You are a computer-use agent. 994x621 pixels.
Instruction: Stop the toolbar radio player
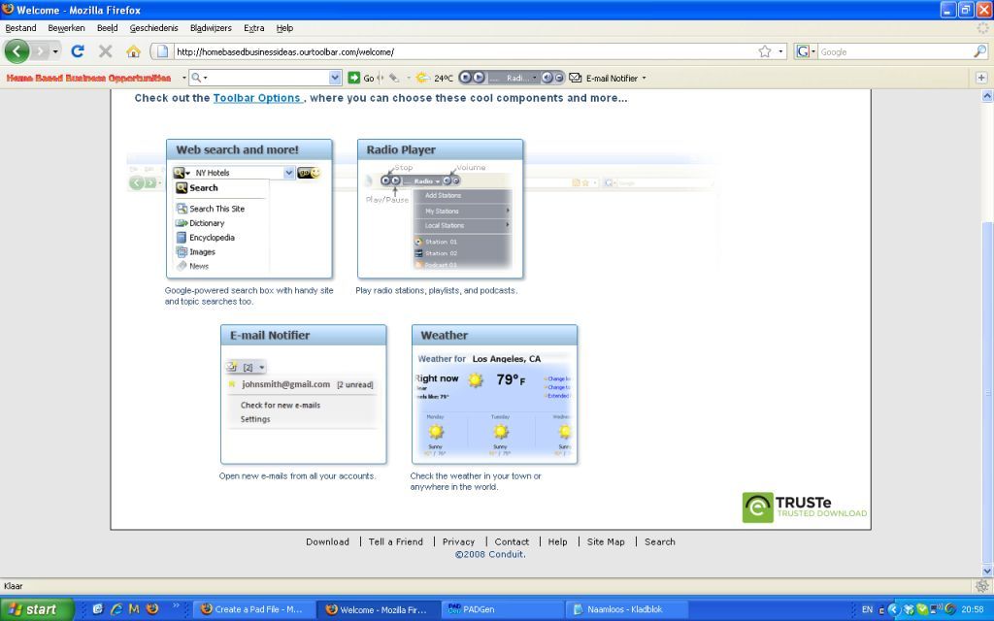pos(465,78)
